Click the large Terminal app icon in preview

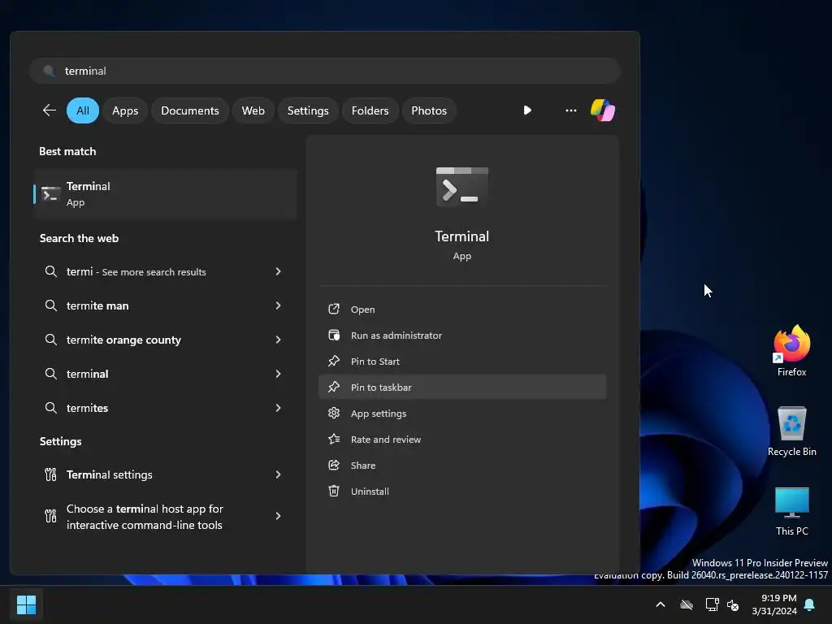(x=462, y=187)
